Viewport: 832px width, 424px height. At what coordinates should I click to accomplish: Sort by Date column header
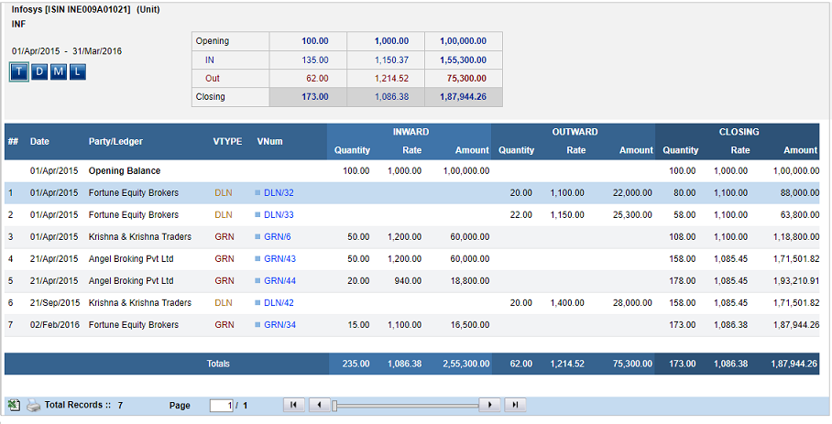[x=39, y=142]
